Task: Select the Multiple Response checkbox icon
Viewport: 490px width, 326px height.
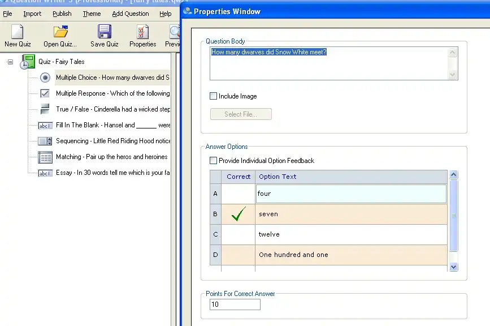Action: (x=45, y=93)
